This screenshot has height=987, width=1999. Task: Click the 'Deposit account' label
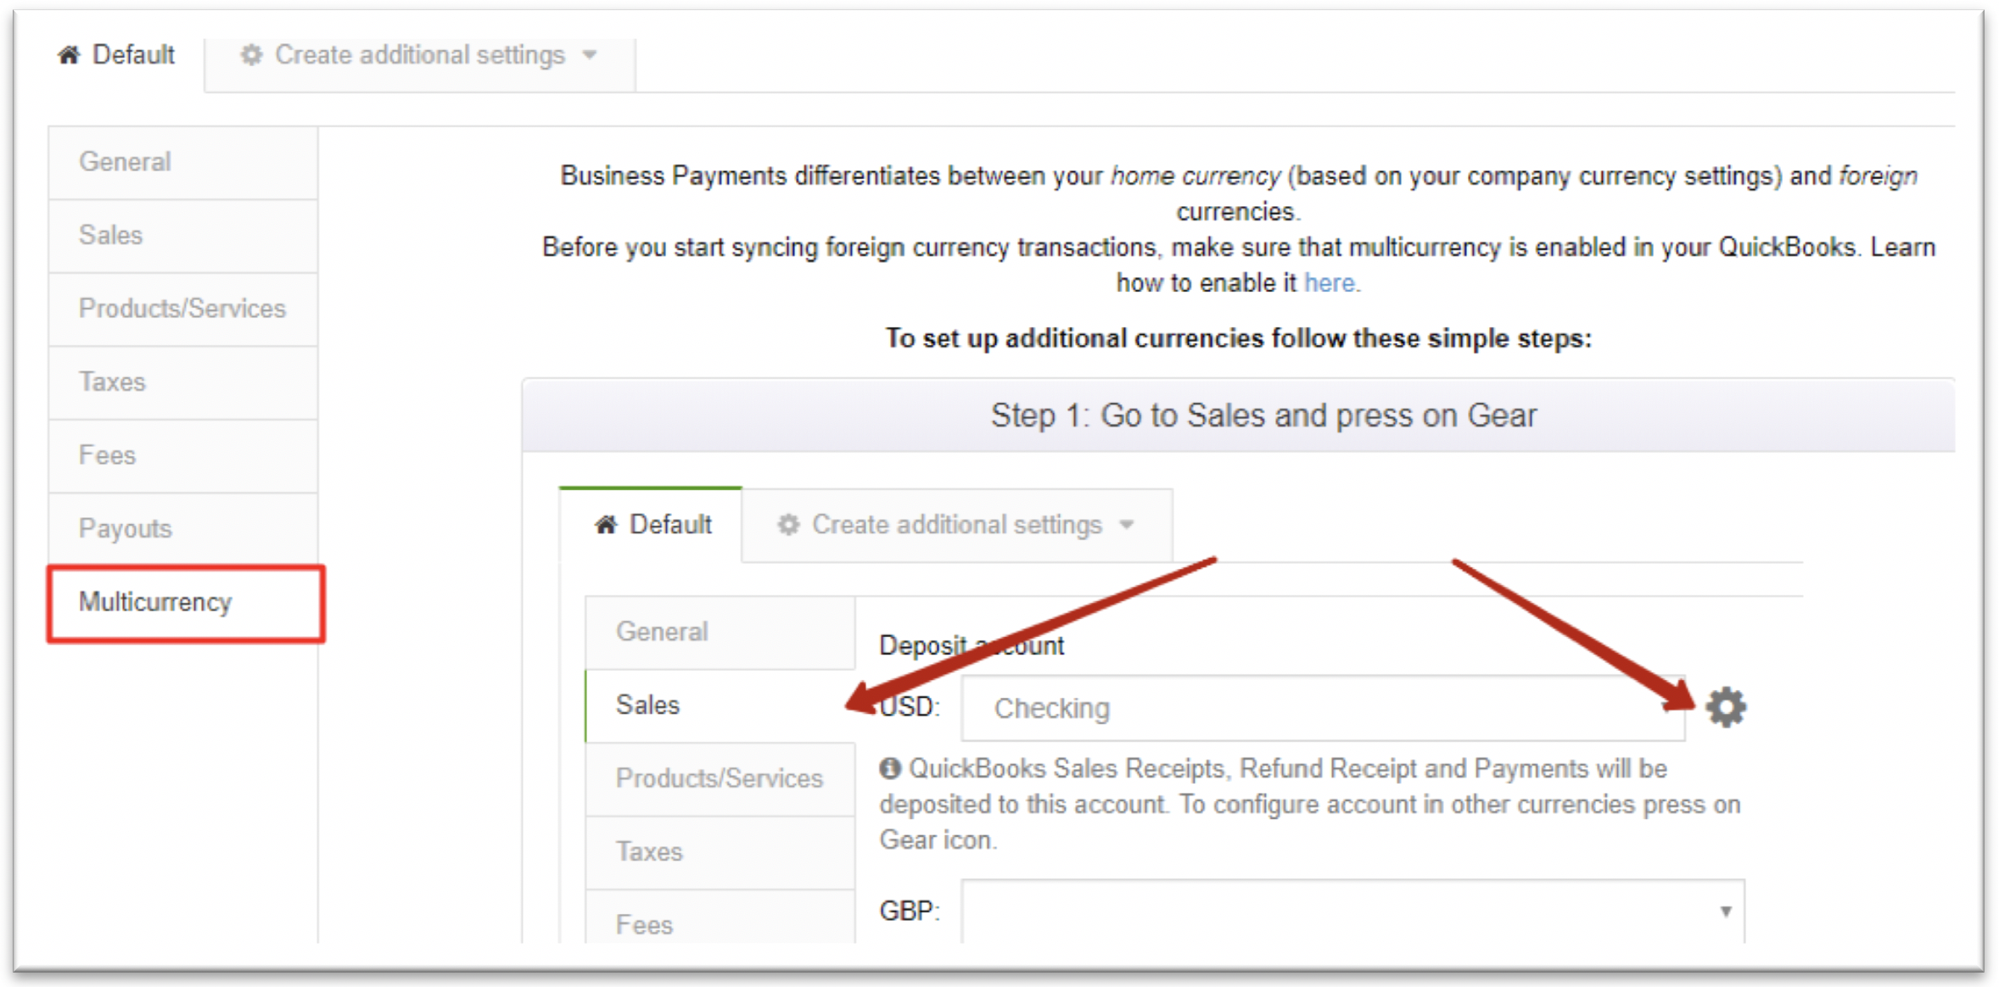pyautogui.click(x=971, y=646)
